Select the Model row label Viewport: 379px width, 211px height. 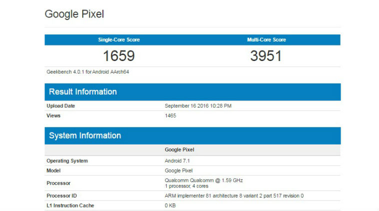click(53, 170)
